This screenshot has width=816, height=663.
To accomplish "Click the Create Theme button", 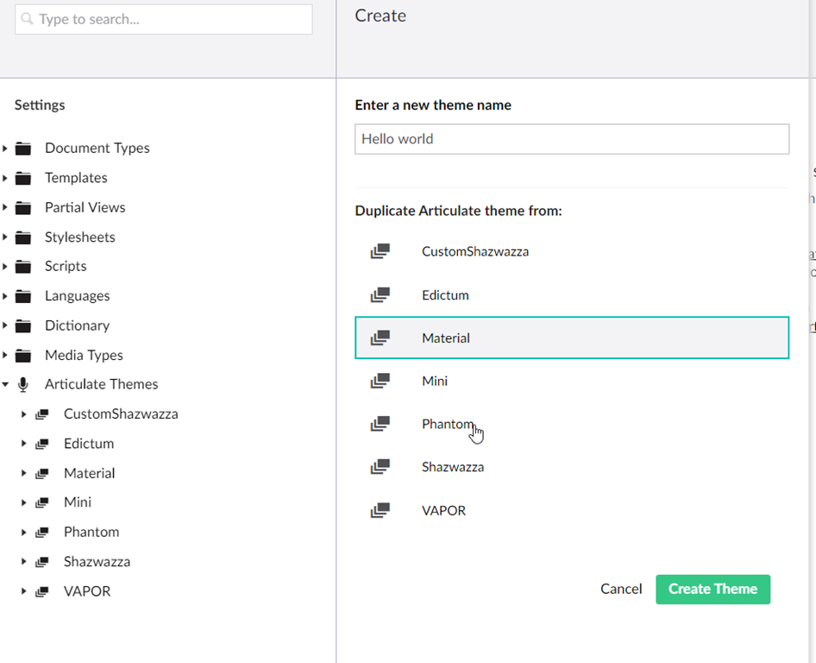I will [x=712, y=589].
